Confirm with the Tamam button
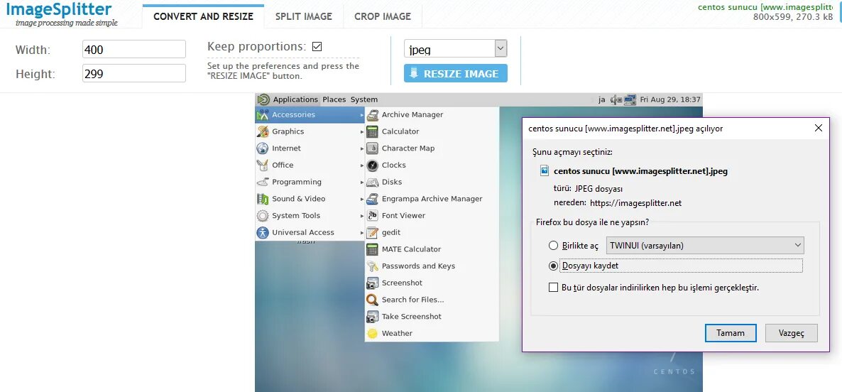Screen dimensions: 842x392 pyautogui.click(x=731, y=333)
